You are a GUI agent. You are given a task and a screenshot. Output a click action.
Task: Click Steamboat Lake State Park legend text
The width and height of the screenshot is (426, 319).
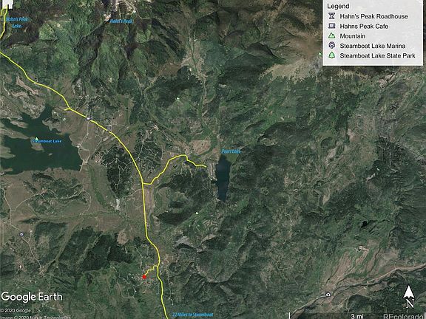tap(377, 55)
